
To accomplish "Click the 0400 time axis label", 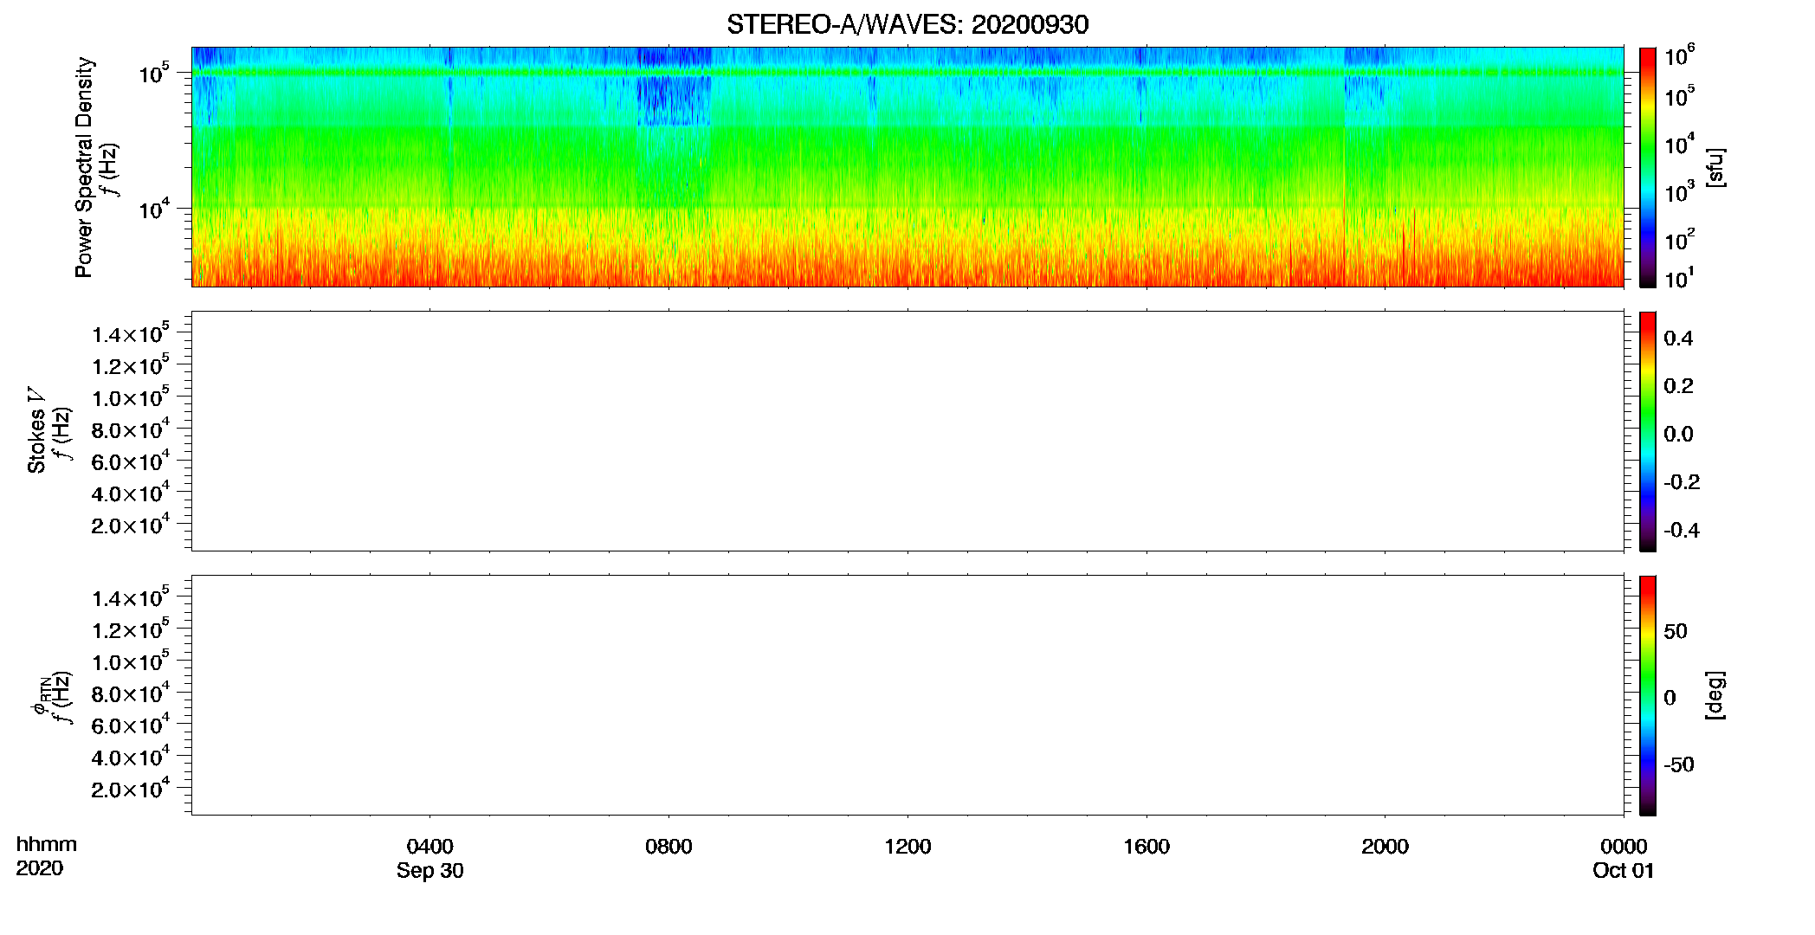I will point(430,846).
